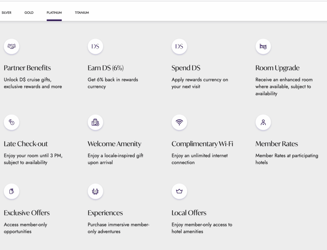Click the Local Offers crown icon
The image size is (327, 250).
pos(179,191)
